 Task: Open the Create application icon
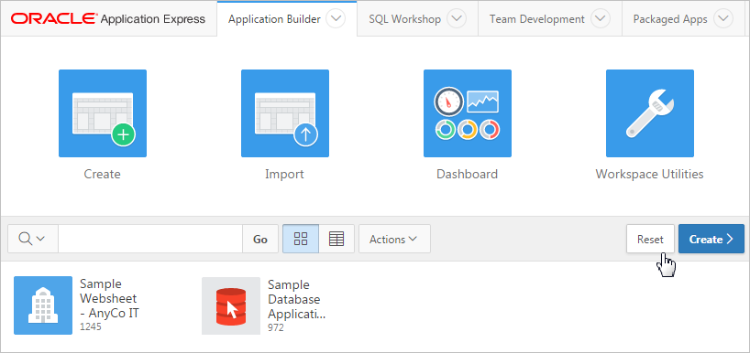pyautogui.click(x=103, y=113)
